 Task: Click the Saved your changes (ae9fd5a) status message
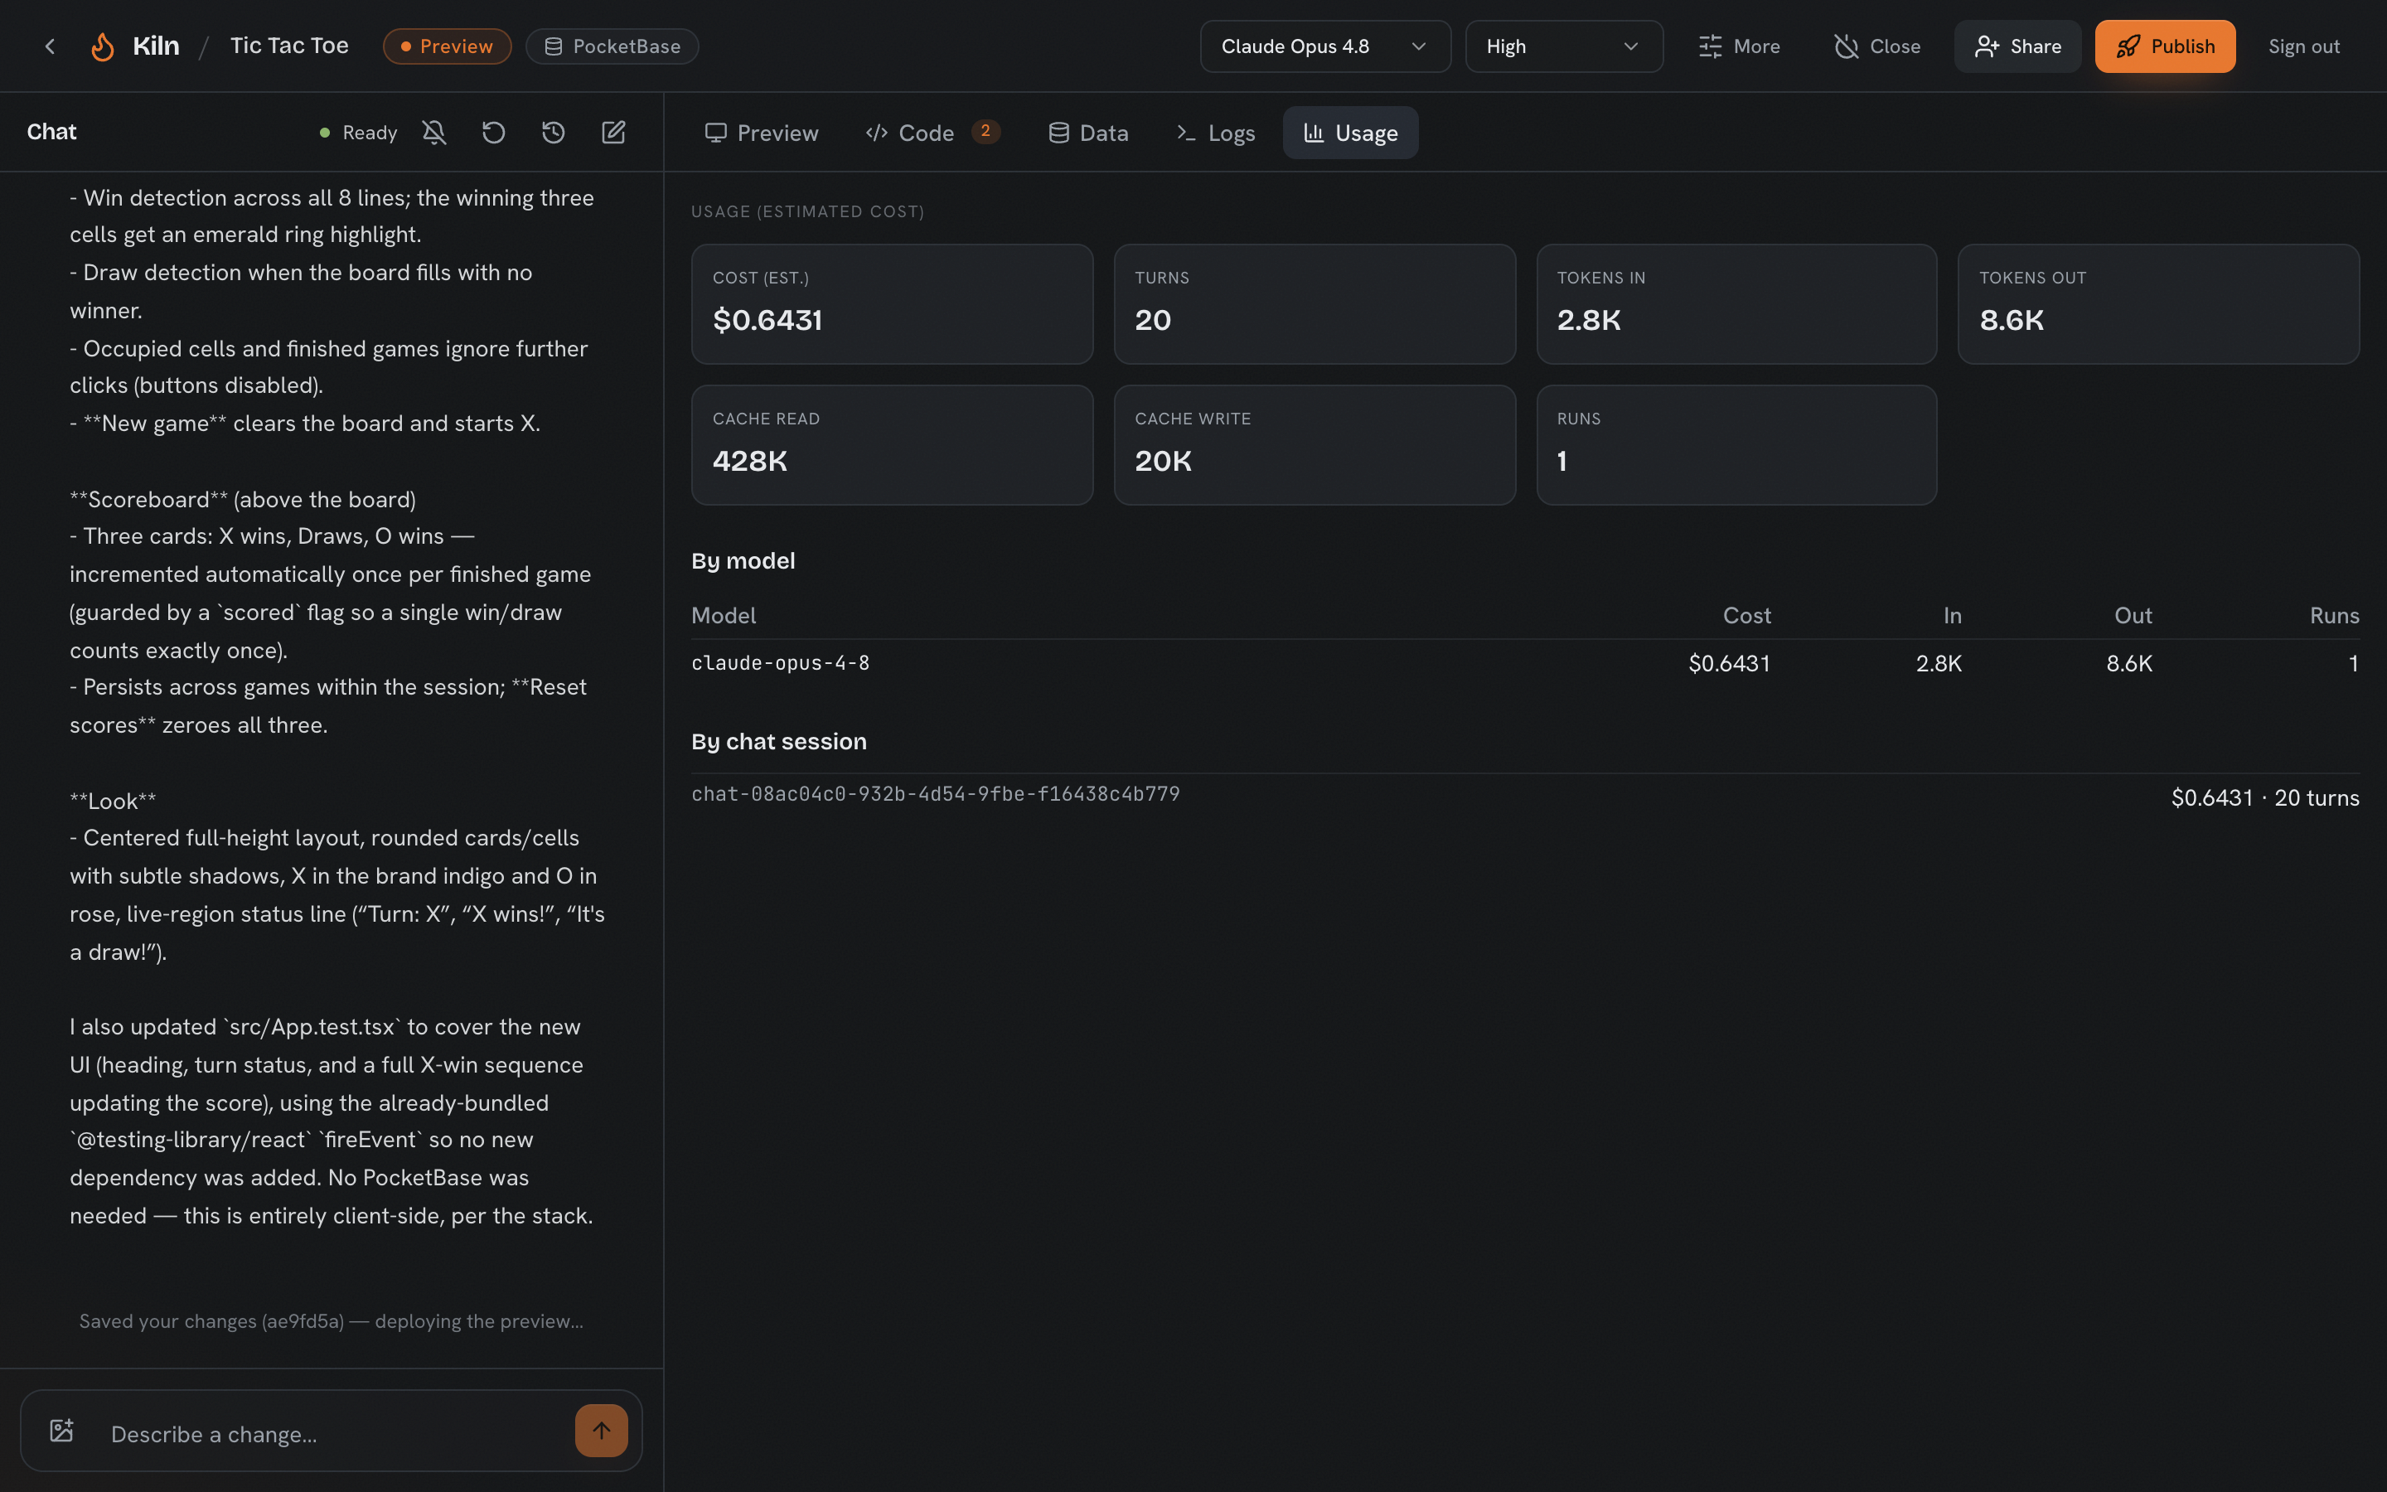tap(332, 1321)
